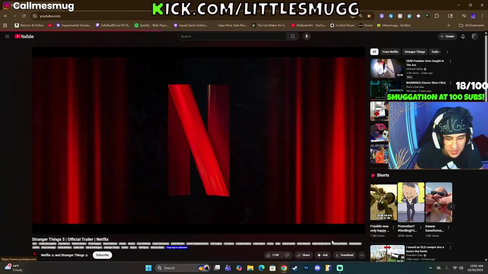The height and width of the screenshot is (274, 488).
Task: Open options for WARNINGS horror video
Action: [x=450, y=83]
